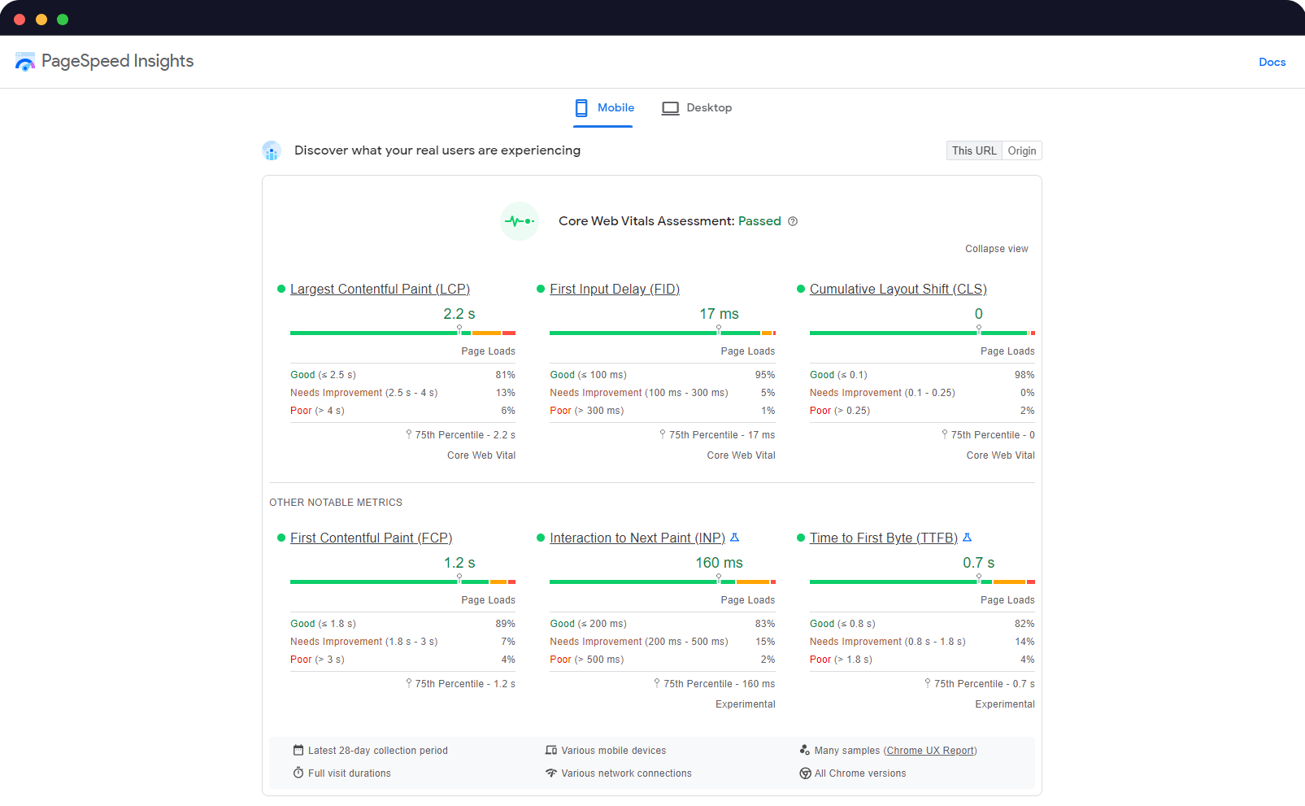Click the CLS 75th percentile pin icon
The width and height of the screenshot is (1305, 806).
pyautogui.click(x=945, y=434)
